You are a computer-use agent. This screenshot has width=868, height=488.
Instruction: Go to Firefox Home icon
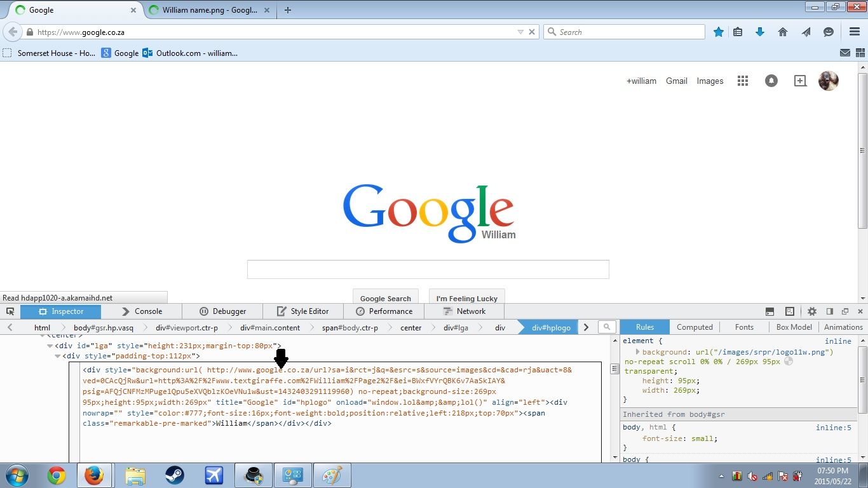click(x=783, y=32)
